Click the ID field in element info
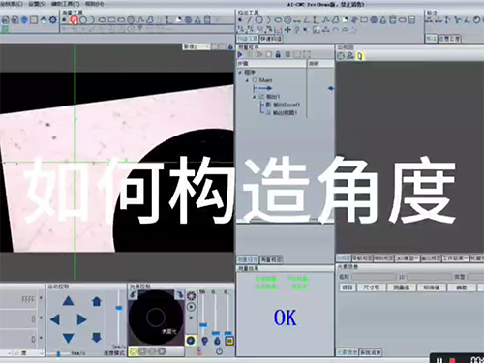Screen dimensions: 484x363 [x=430, y=277]
